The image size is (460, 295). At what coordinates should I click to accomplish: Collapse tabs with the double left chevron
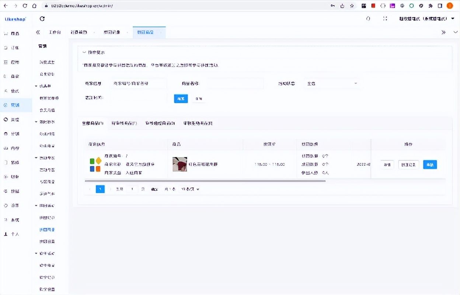click(38, 32)
